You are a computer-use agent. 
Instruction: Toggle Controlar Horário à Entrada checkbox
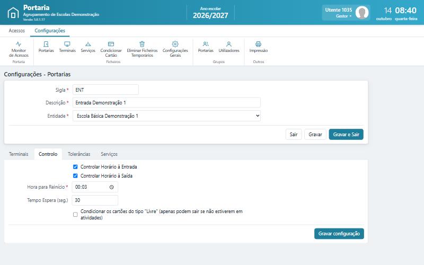75,167
